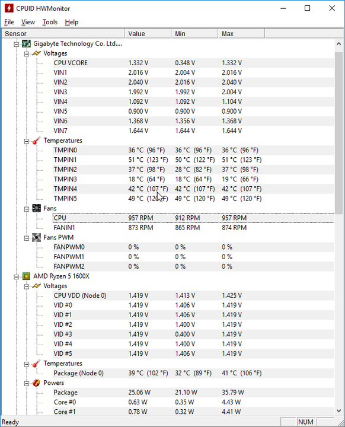Viewport: 345px width, 427px height.
Task: Click the Powers flame icon
Action: (37, 383)
